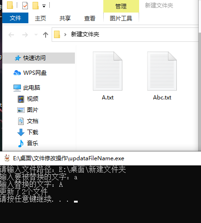
Task: Click 新建文件夹 in the address bar
Action: coord(85,34)
